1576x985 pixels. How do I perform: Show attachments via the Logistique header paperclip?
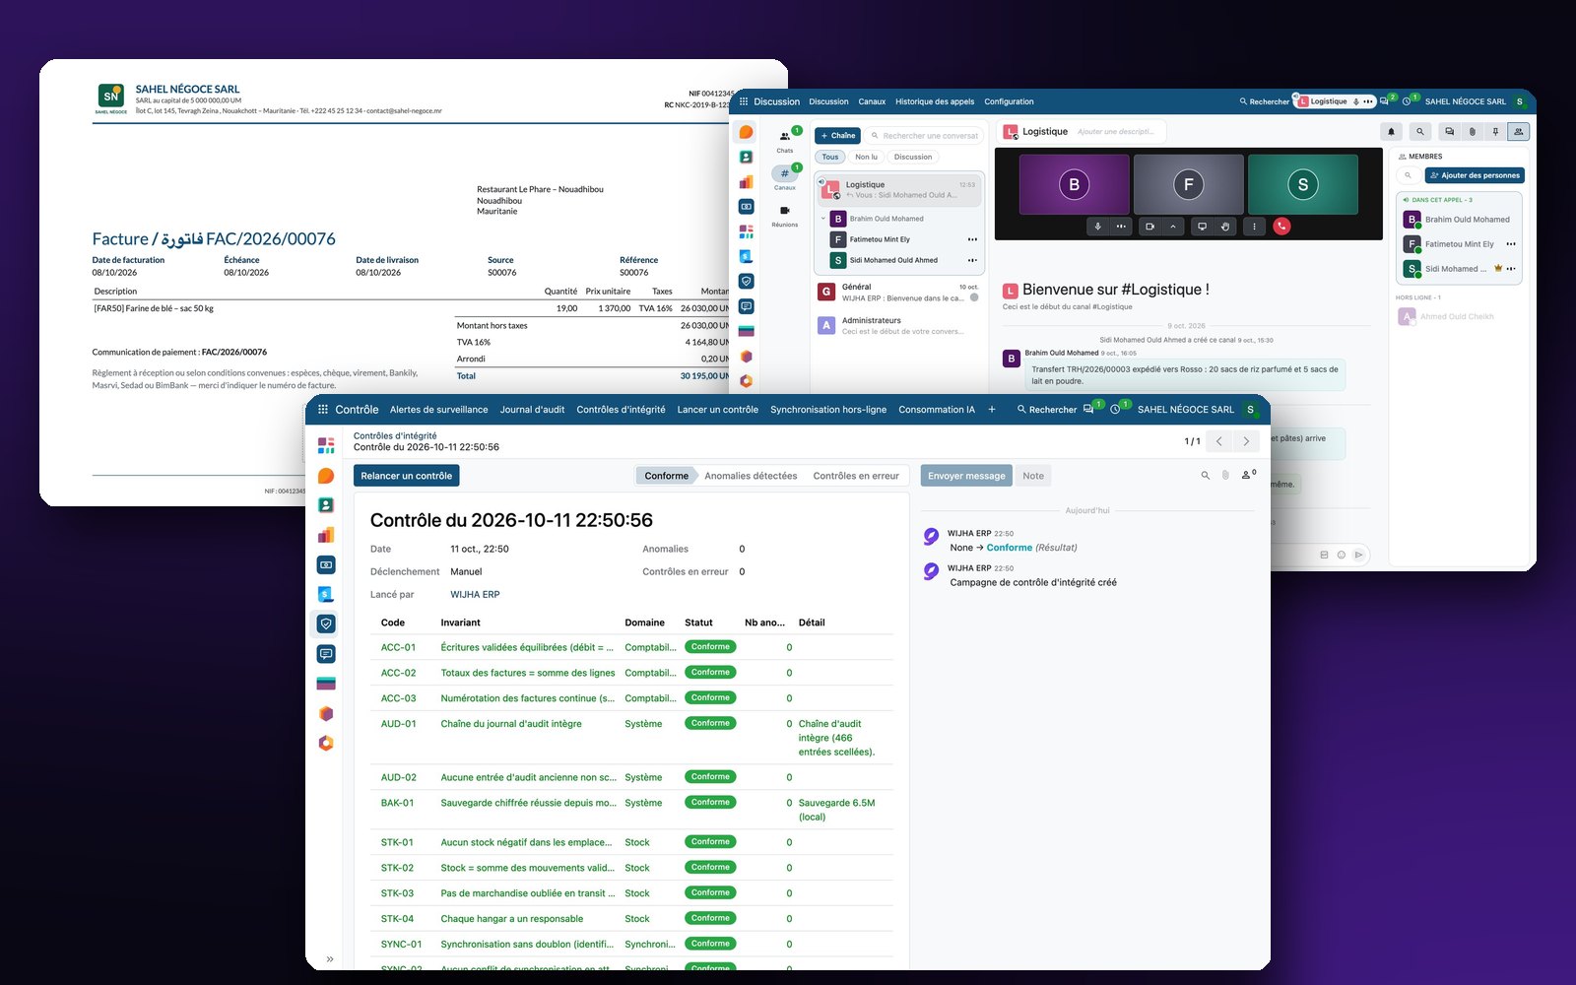1473,131
